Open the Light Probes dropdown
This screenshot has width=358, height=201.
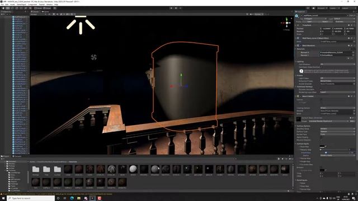pyautogui.click(x=337, y=78)
